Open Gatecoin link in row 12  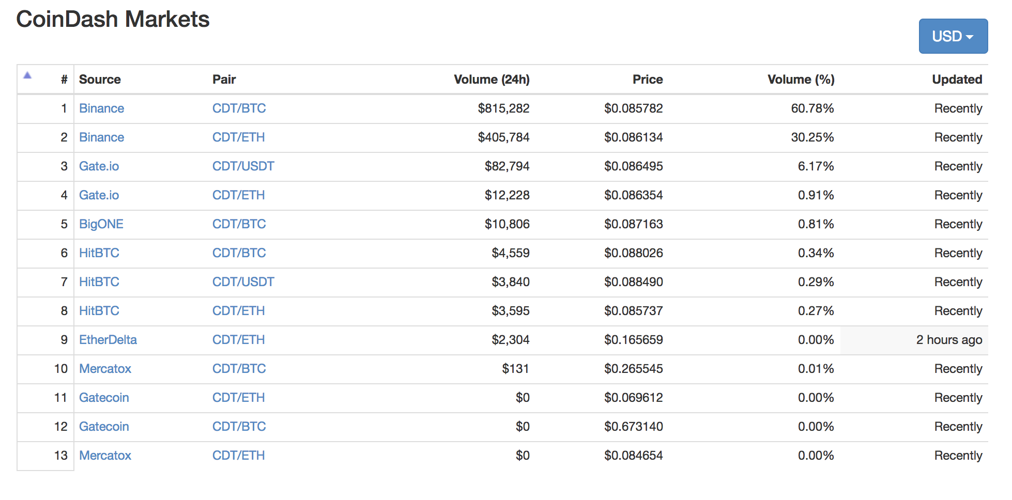click(104, 427)
